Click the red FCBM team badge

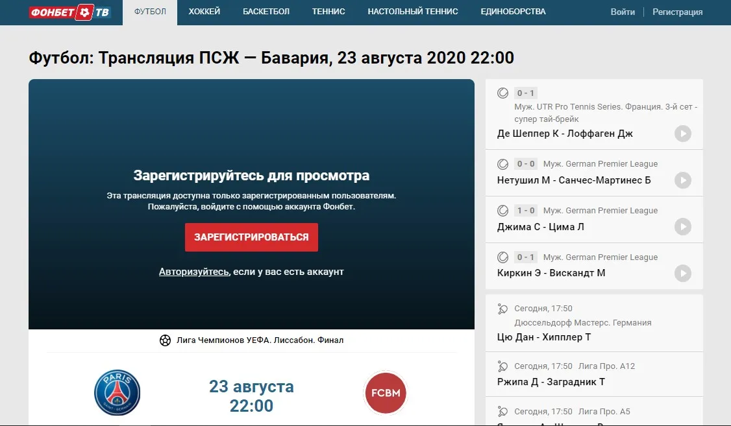coord(386,392)
